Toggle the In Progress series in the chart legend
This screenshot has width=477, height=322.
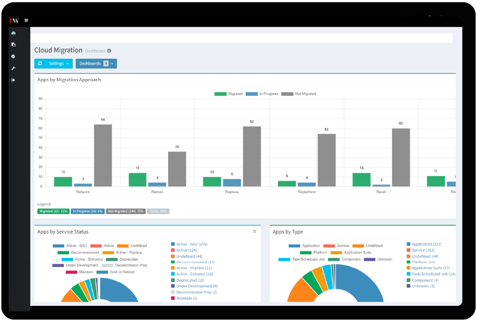point(261,94)
